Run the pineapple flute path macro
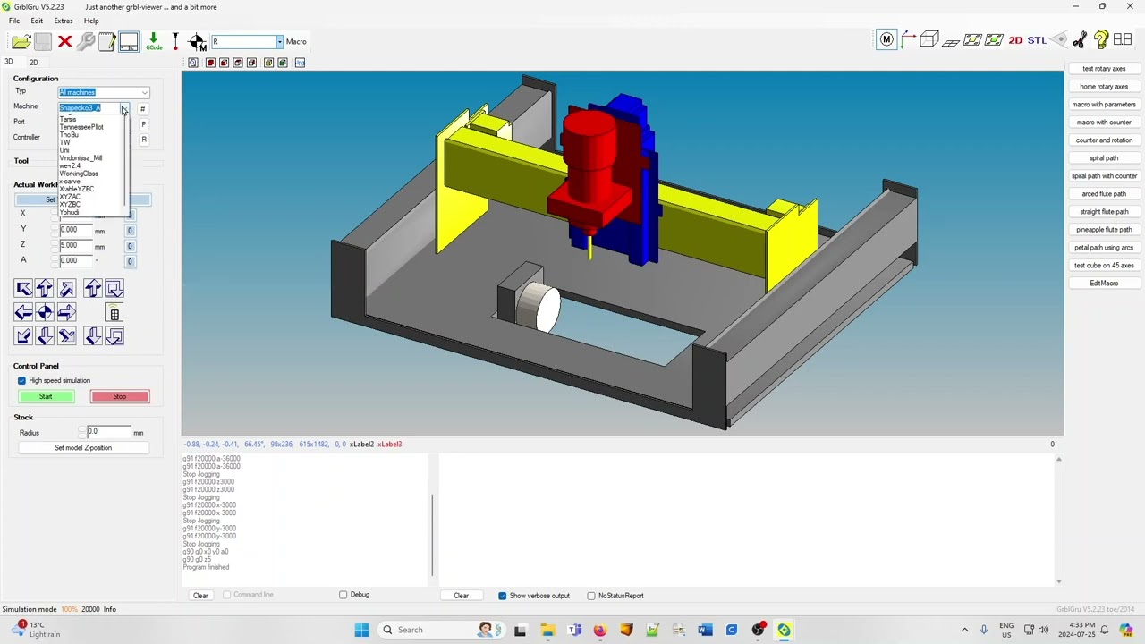 pos(1104,230)
